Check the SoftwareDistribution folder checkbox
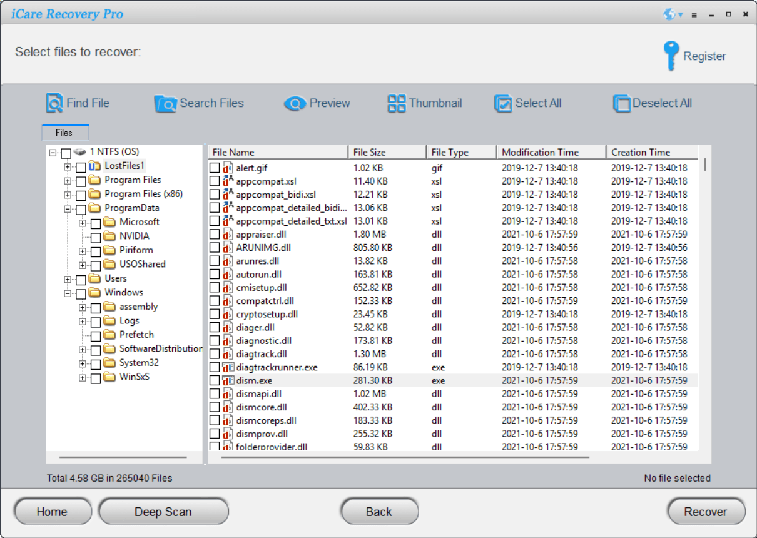This screenshot has width=757, height=538. 96,350
